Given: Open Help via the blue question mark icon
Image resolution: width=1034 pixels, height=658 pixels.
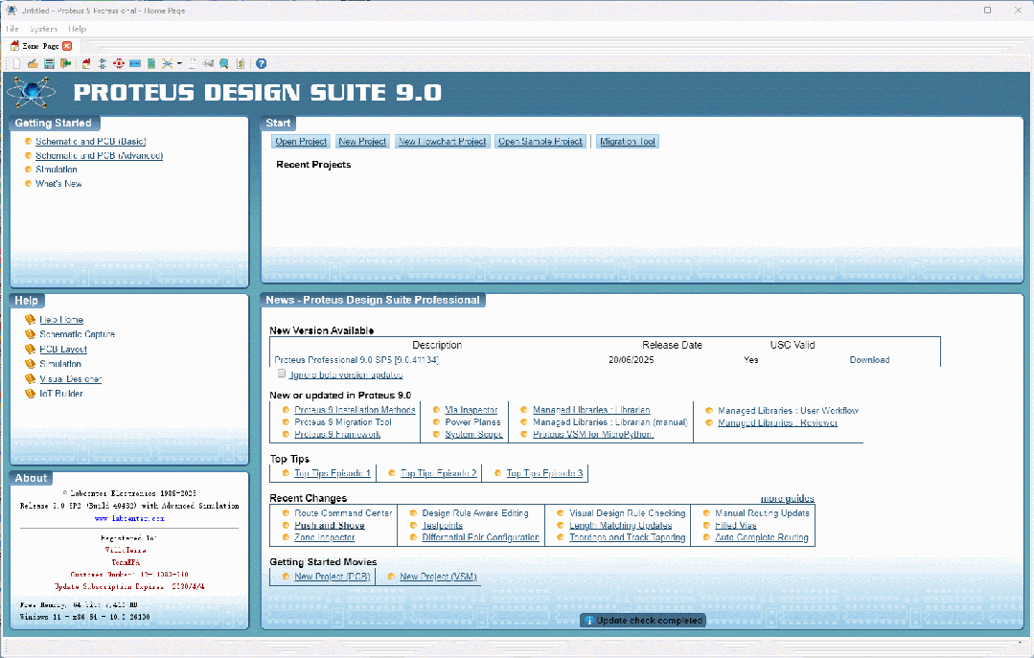Looking at the screenshot, I should (x=262, y=64).
